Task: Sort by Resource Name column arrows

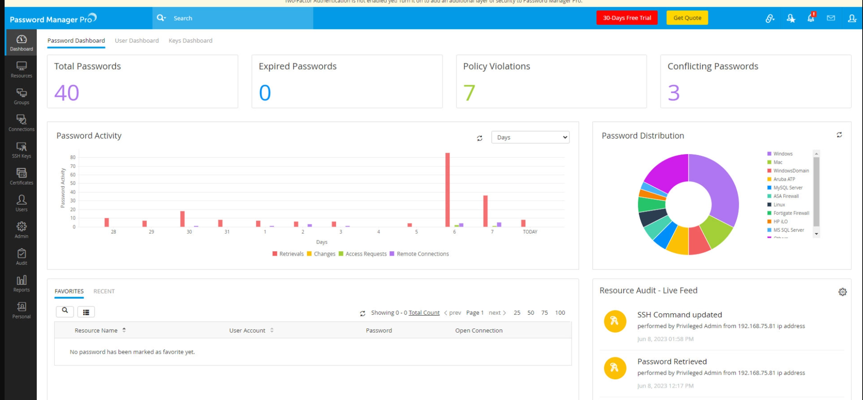Action: [x=124, y=330]
